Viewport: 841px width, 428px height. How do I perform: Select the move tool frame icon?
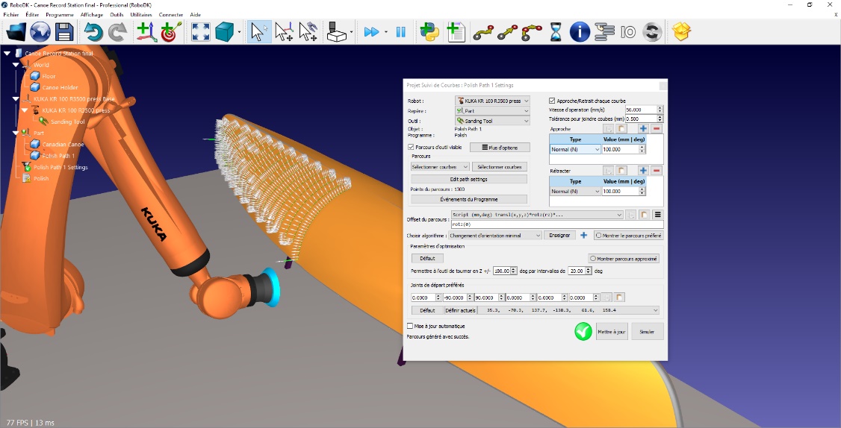click(308, 32)
